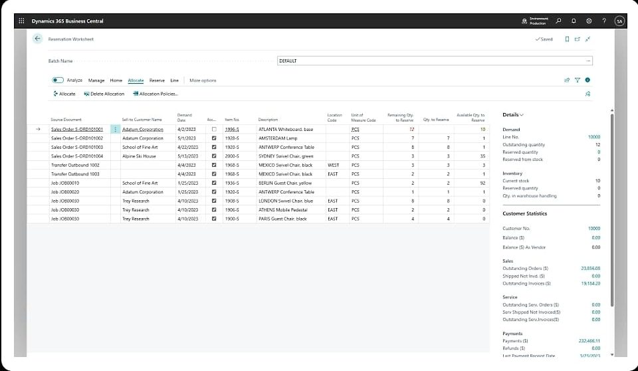Bookmark this page with bookmark icon

pyautogui.click(x=567, y=39)
